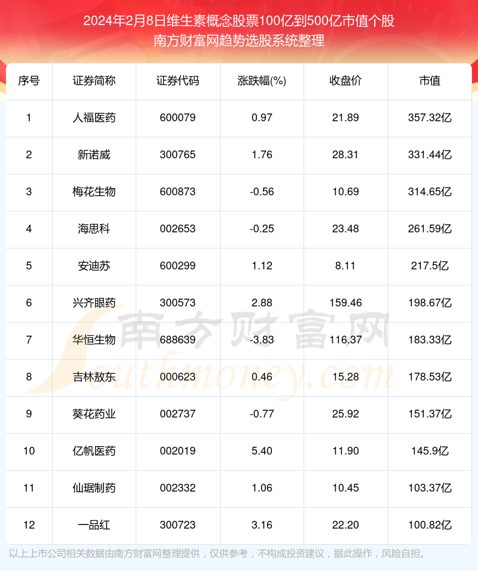
Task: Select stock name 新诺威
Action: click(94, 155)
